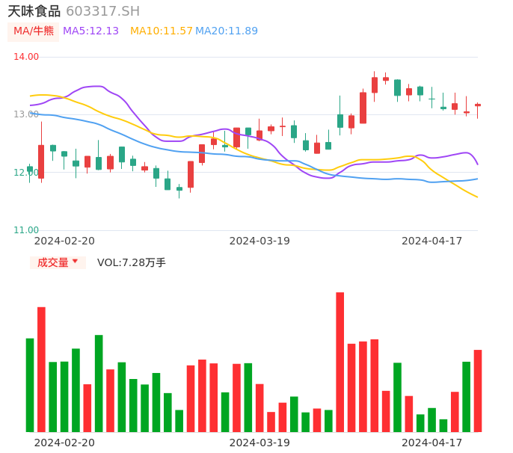Toggle the MA10 moving average legend
Screen dimensions: 513x453
161,31
